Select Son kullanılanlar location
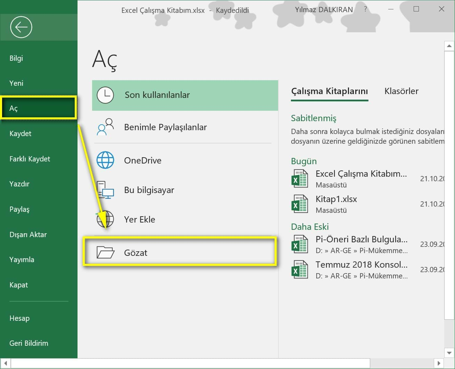The height and width of the screenshot is (369, 455). pos(185,95)
